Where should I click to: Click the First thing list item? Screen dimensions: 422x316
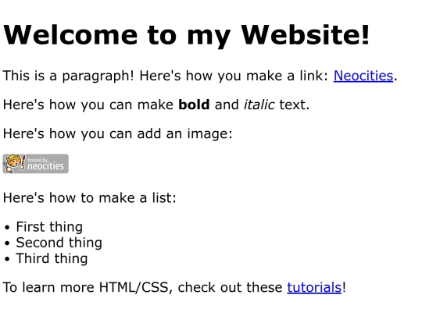click(49, 227)
